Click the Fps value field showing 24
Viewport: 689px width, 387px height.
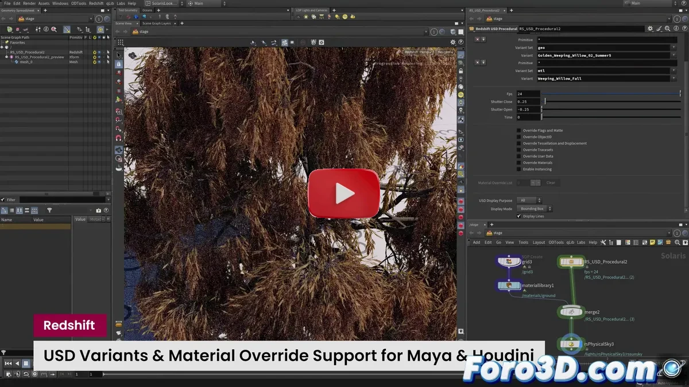point(528,93)
